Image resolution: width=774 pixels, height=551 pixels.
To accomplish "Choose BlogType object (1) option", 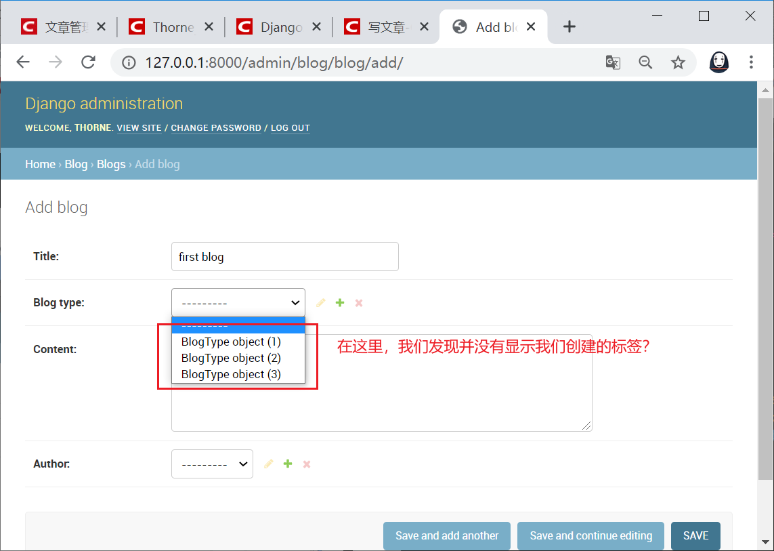I will (x=238, y=342).
